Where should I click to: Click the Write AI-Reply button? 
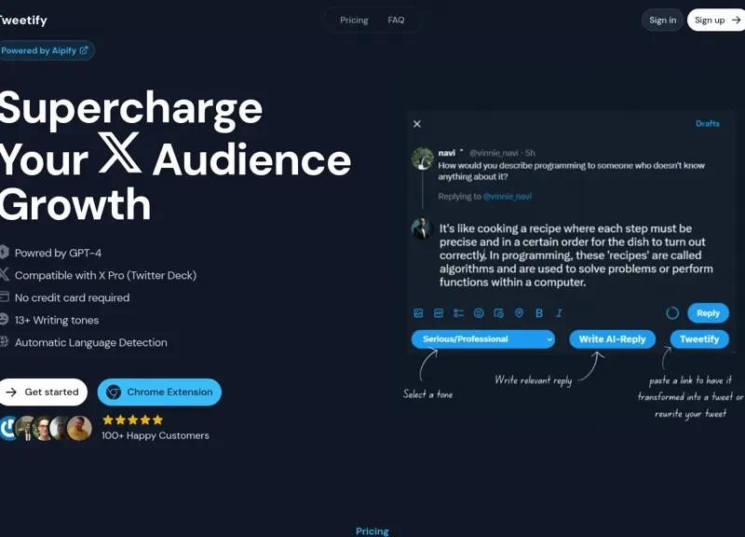(612, 339)
